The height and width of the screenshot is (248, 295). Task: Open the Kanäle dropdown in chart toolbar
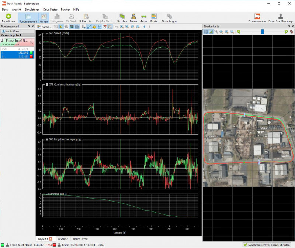pyautogui.click(x=44, y=27)
